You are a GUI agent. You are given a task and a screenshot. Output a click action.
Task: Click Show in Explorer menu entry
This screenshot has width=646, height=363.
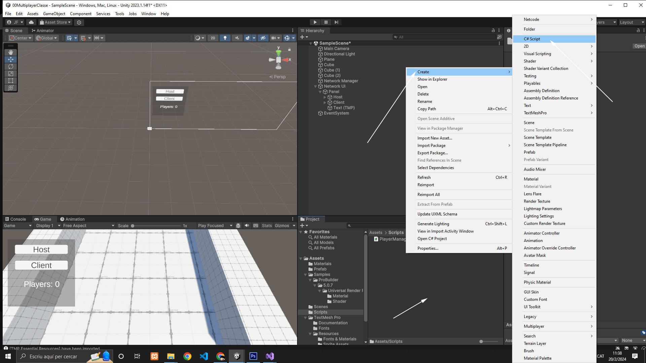click(432, 79)
